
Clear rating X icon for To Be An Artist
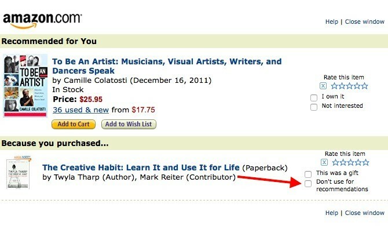pos(323,86)
